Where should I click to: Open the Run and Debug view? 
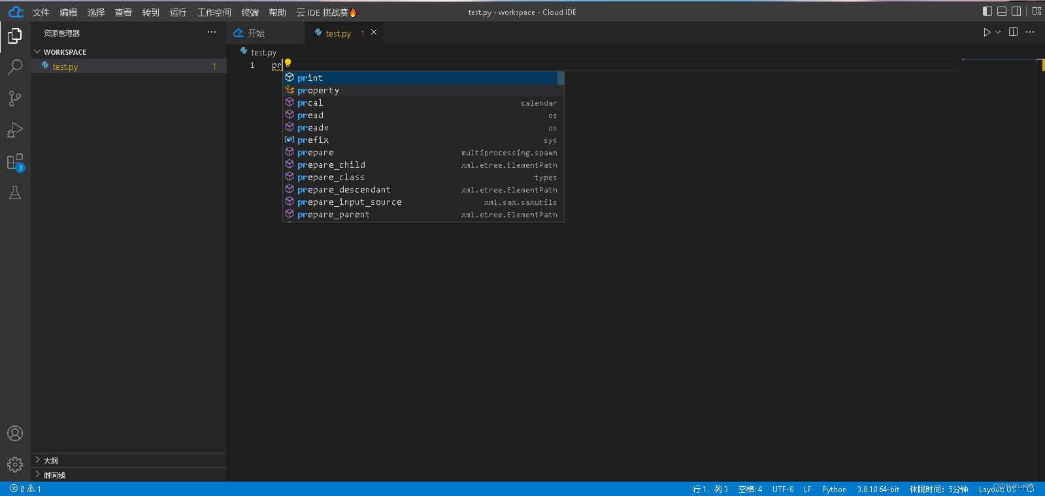(15, 130)
